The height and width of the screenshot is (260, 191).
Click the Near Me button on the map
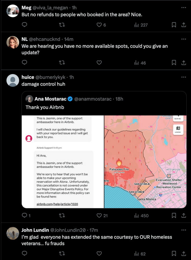pyautogui.click(x=178, y=118)
